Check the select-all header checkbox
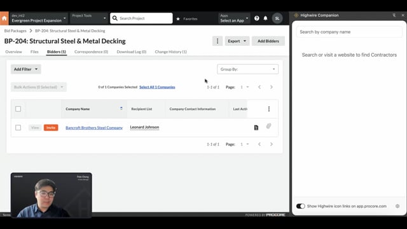This screenshot has width=407, height=229. [18, 109]
